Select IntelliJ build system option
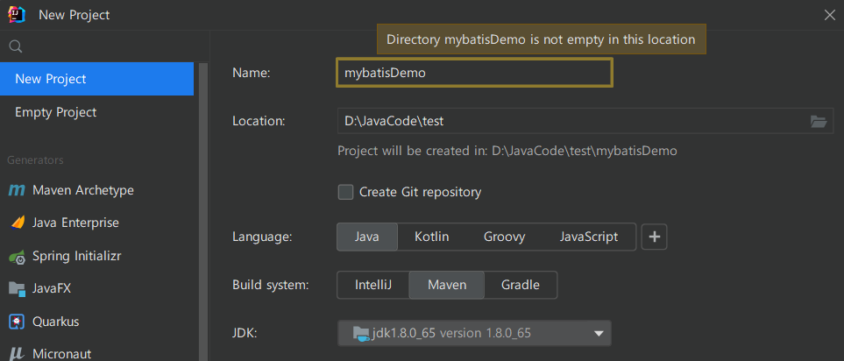Viewport: 844px width, 361px height. [x=371, y=285]
